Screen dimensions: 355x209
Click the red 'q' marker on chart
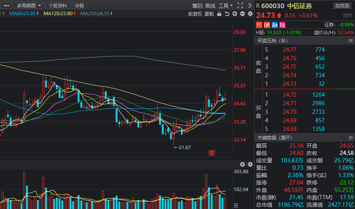pos(212,153)
